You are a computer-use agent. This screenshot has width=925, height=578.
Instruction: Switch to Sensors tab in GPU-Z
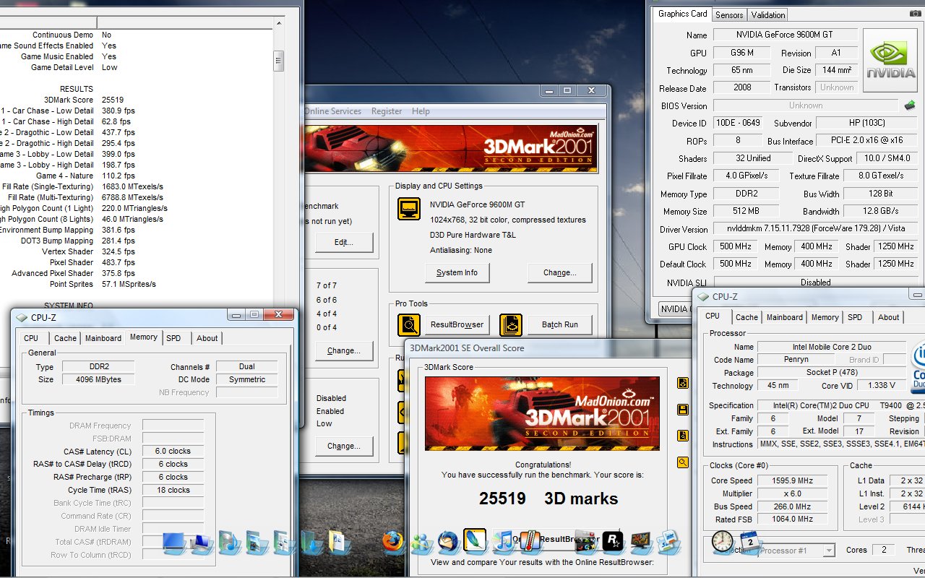729,14
